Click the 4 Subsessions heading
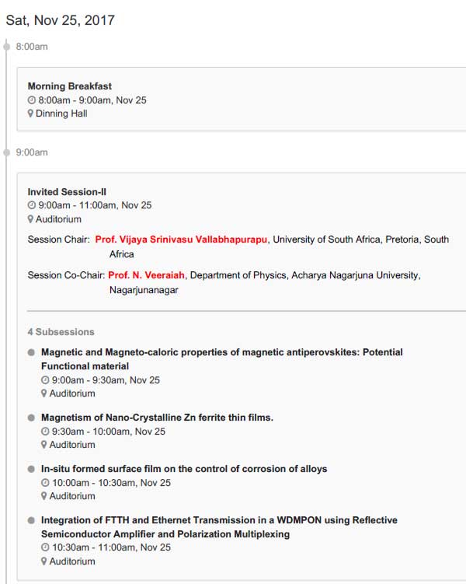 61,332
